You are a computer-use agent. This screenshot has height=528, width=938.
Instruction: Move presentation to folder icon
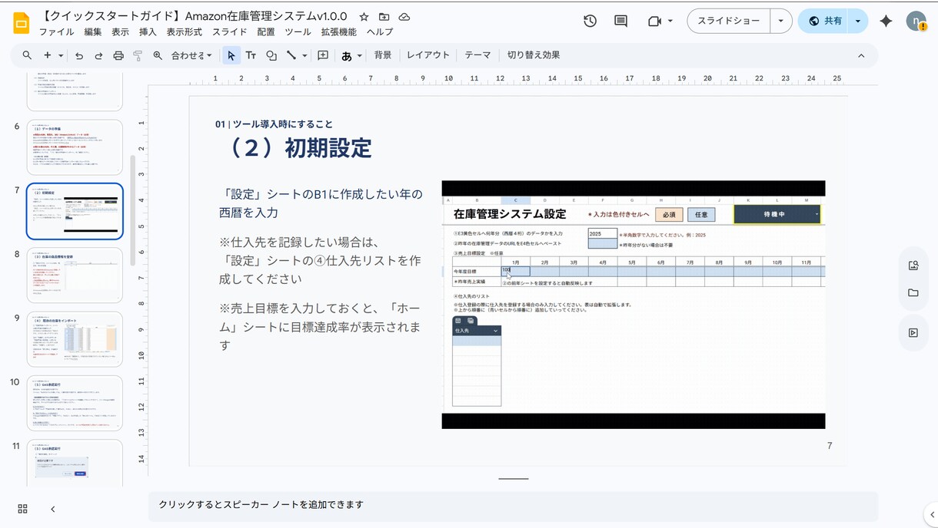pos(384,17)
